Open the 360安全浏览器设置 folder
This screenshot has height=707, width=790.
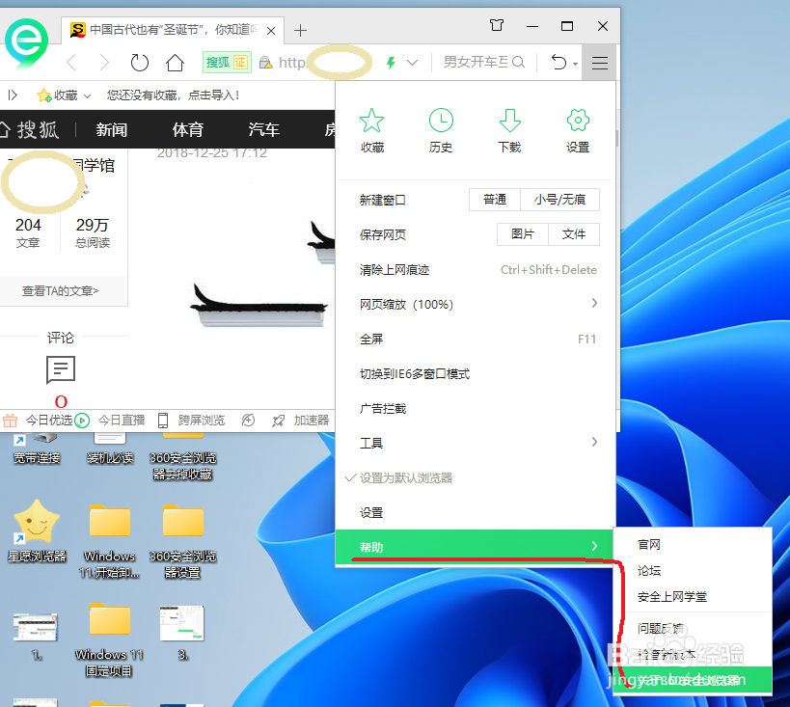[x=183, y=542]
